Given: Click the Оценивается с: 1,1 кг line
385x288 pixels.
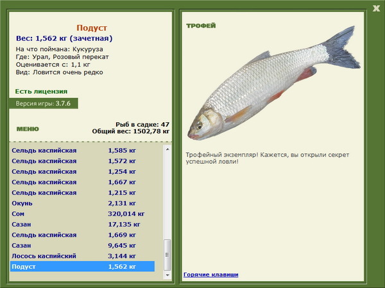Looking at the screenshot, I should click(x=53, y=65).
